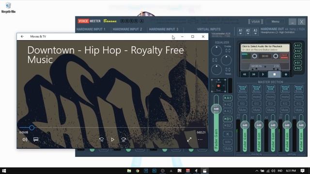Viewport: 310px width, 174px height.
Task: Toggle the K button on the virtual input
Action: (x=228, y=134)
